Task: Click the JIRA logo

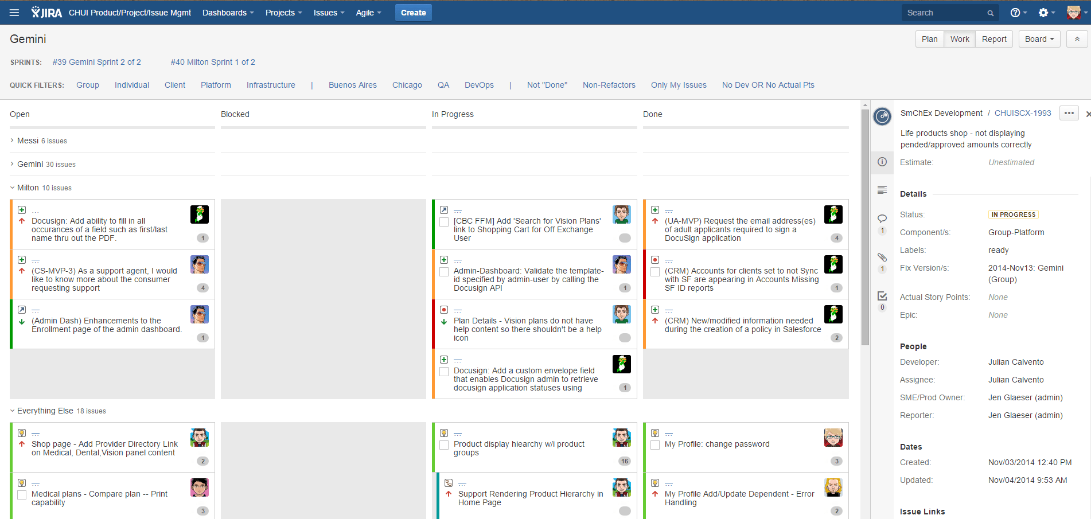Action: click(x=45, y=12)
